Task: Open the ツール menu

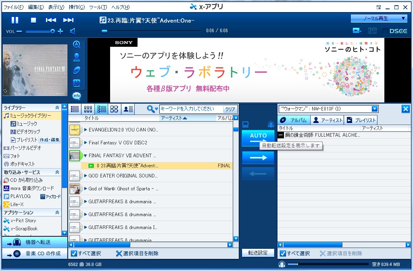Action: 98,7
